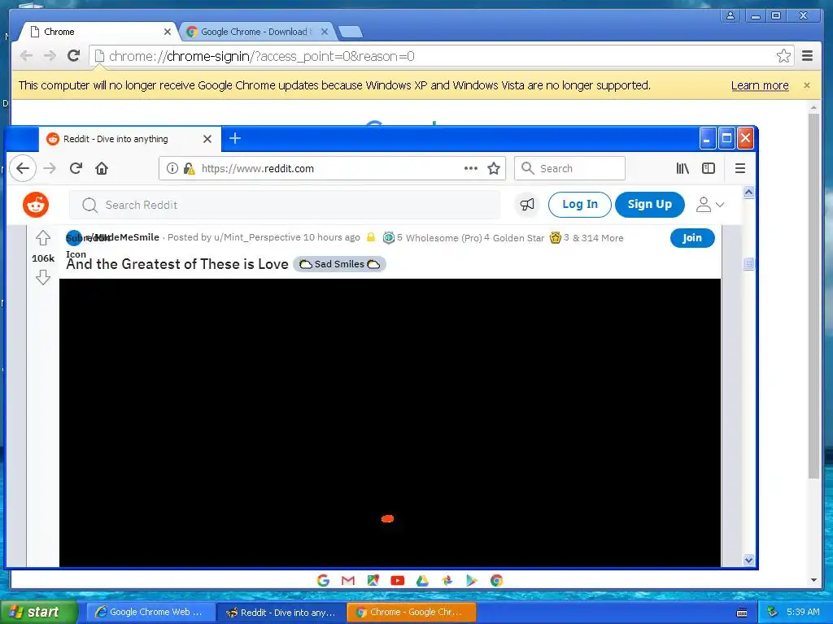Select 'Chrome - Google Chr...' taskbar button

coord(411,613)
